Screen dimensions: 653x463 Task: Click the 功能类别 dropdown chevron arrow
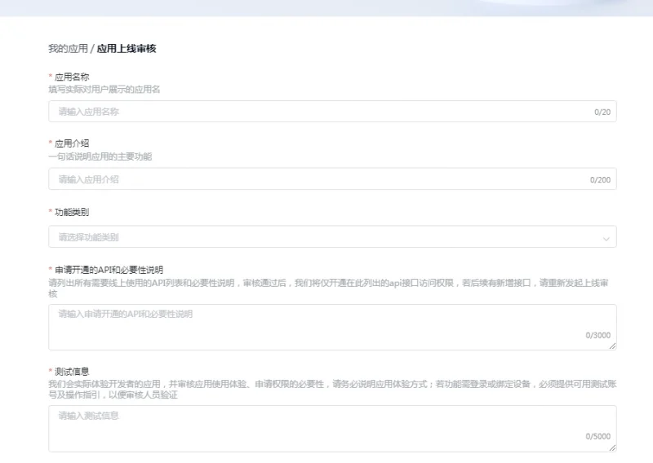[x=606, y=239]
